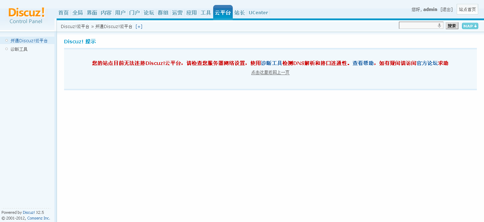The height and width of the screenshot is (222, 484).
Task: Open the 首页 menu tab
Action: coord(63,13)
